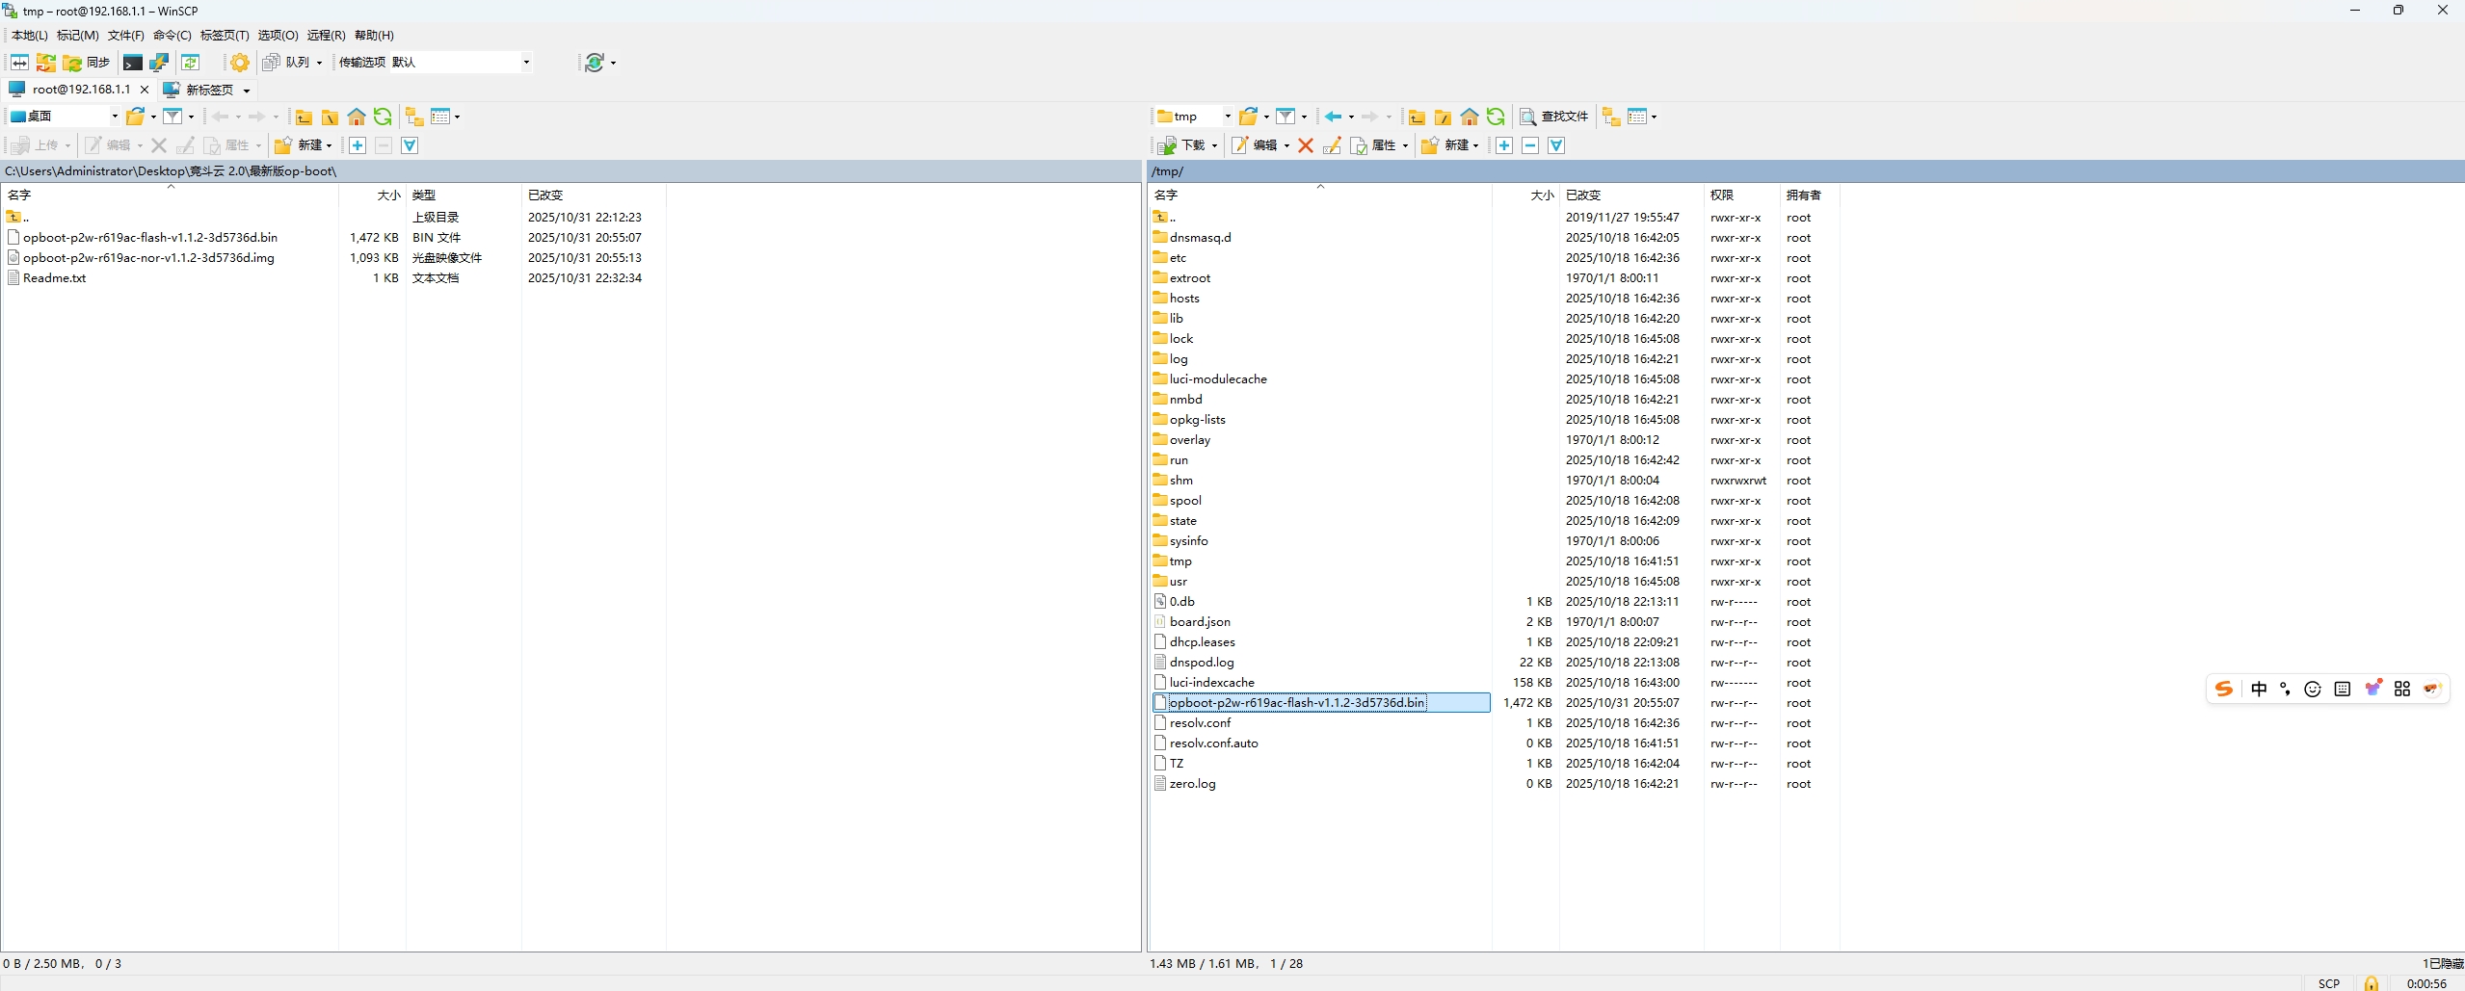Expand the local 桌面 drive dropdown

115,117
